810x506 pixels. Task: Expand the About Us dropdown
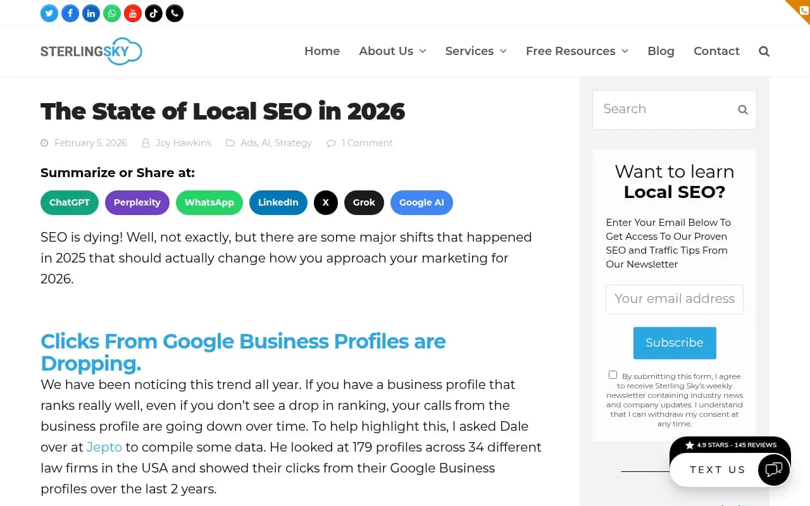click(x=392, y=51)
